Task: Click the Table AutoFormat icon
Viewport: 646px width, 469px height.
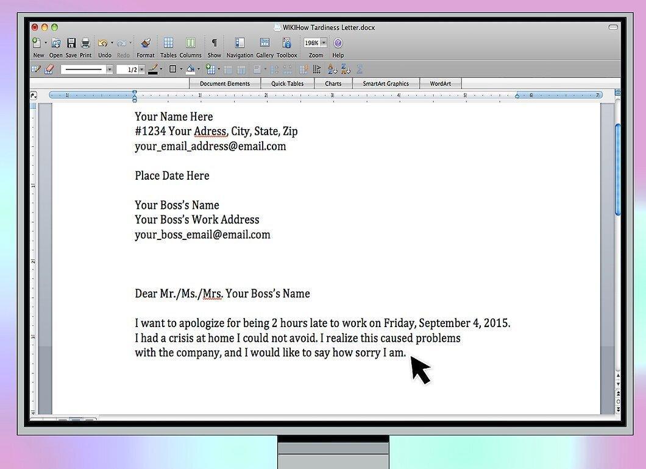Action: [x=303, y=69]
